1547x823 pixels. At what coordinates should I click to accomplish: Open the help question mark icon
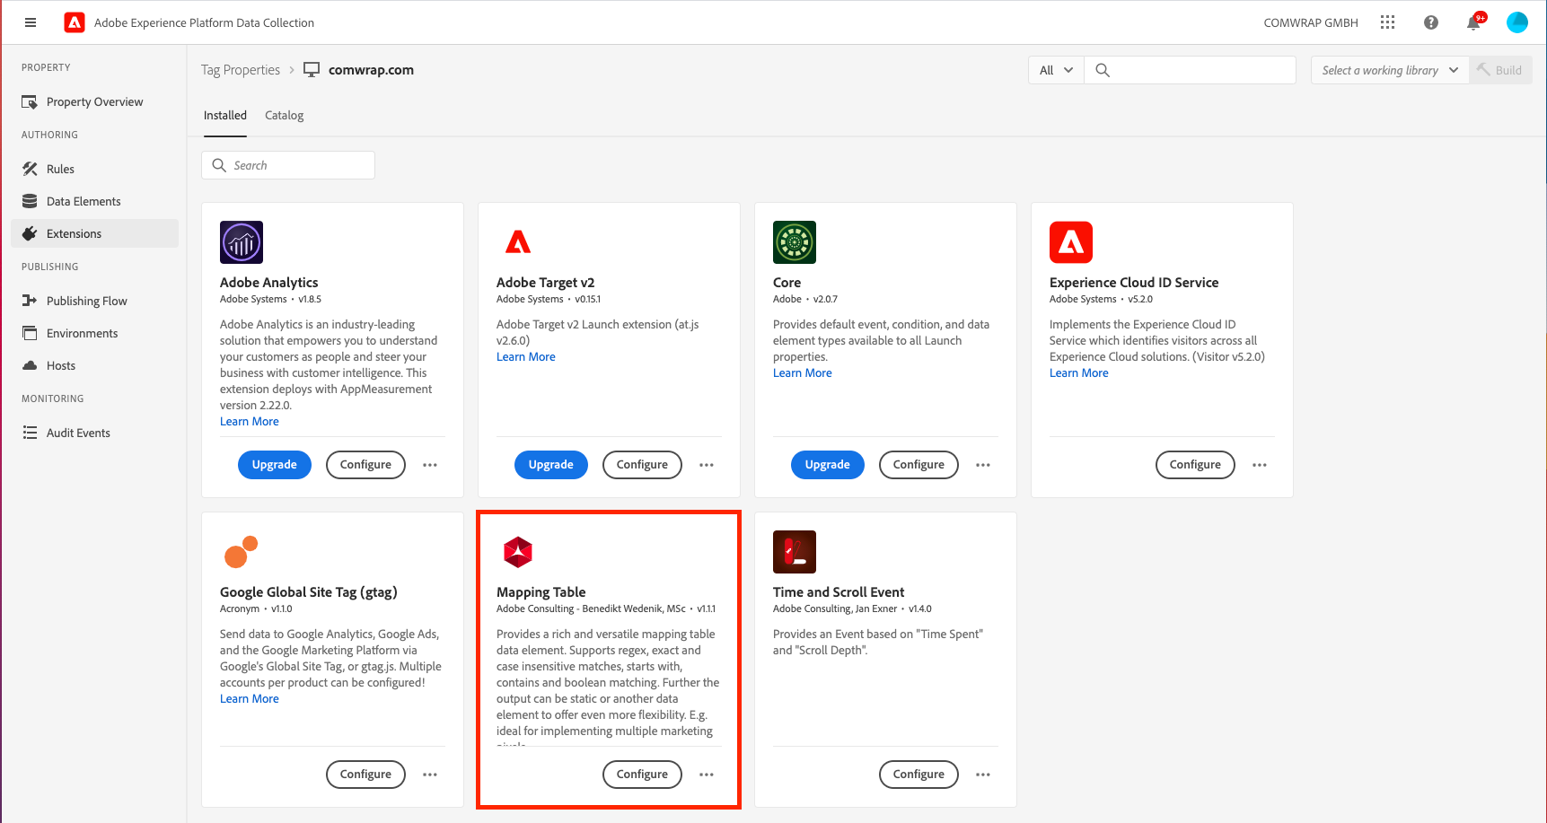(1431, 22)
